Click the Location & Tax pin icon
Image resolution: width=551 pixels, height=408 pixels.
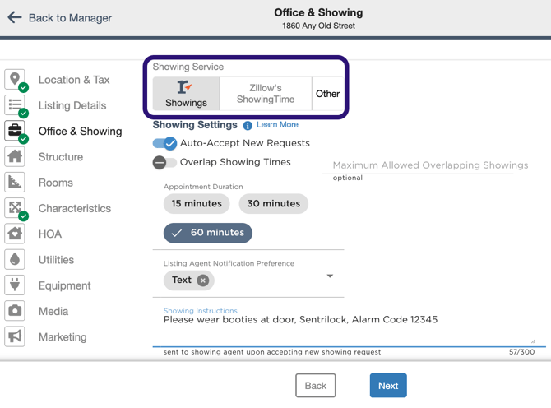click(x=15, y=79)
